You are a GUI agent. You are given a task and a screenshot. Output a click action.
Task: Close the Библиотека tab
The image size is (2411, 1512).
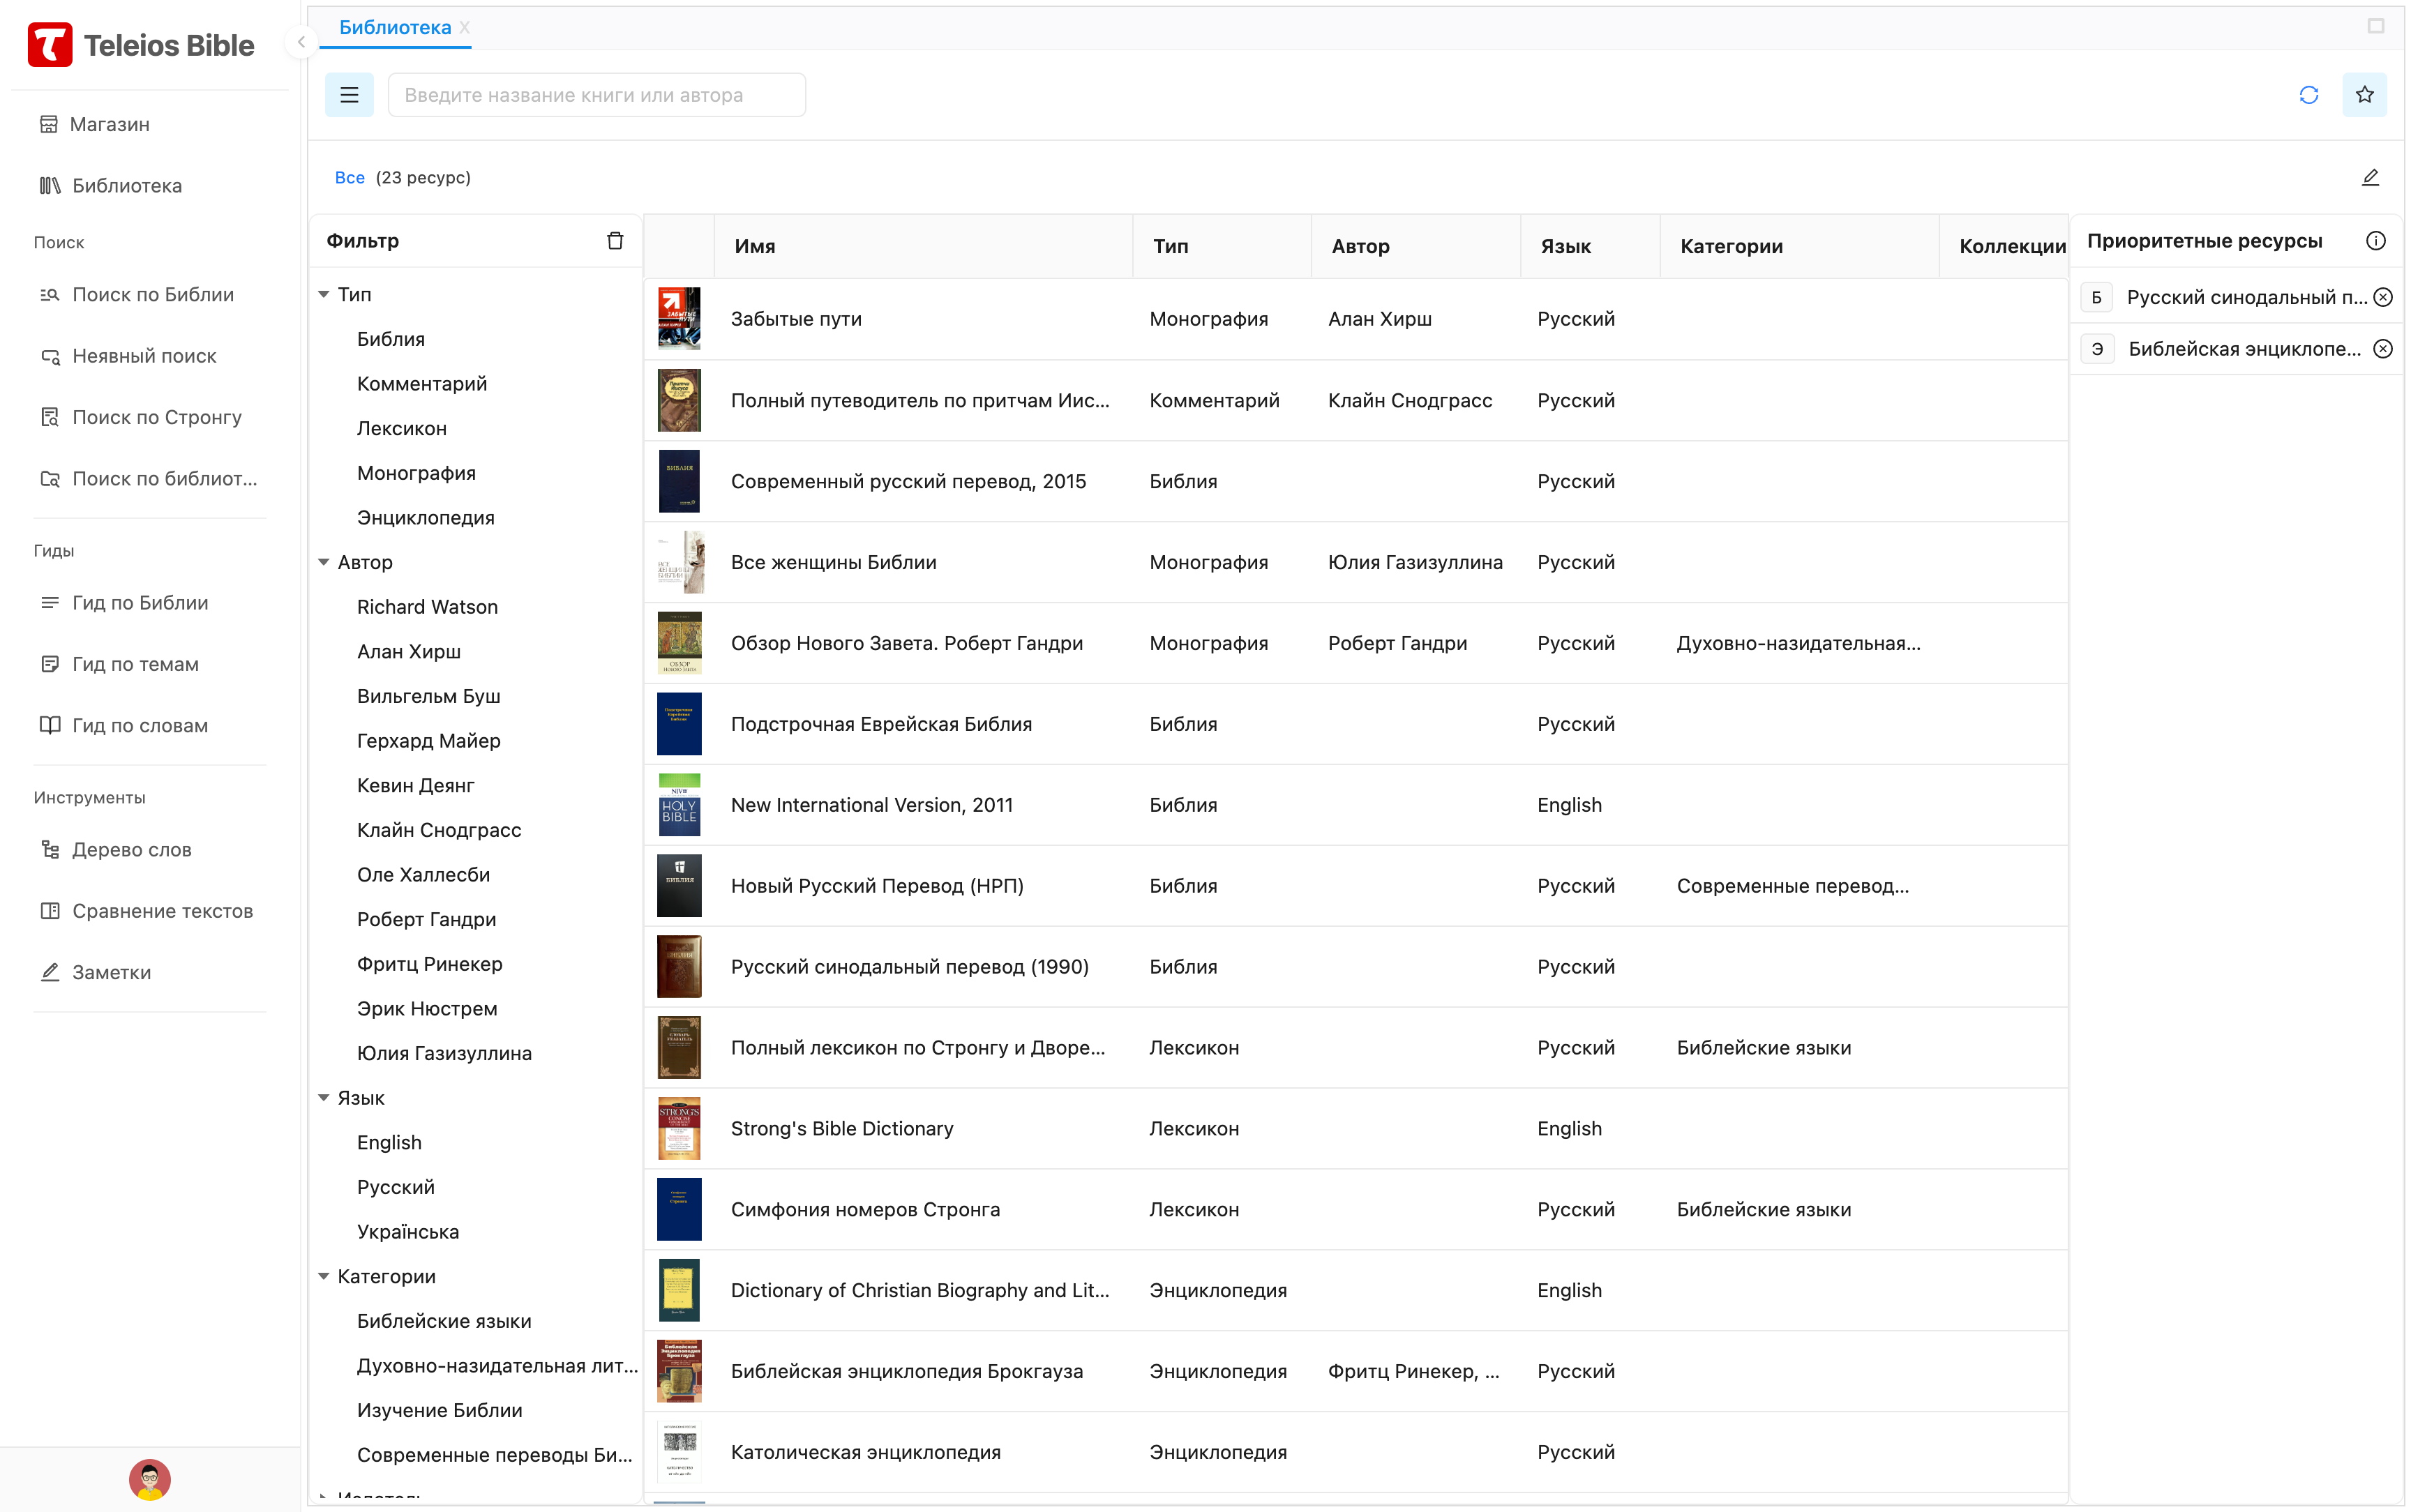(465, 28)
